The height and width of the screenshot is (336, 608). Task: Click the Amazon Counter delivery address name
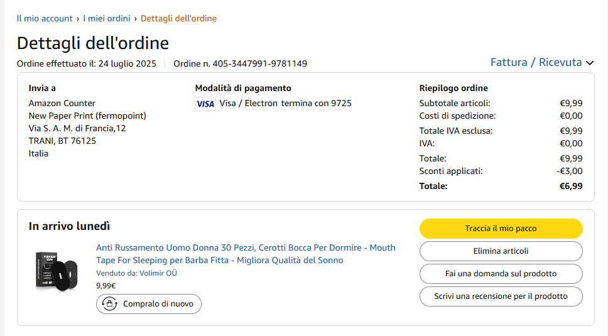62,103
